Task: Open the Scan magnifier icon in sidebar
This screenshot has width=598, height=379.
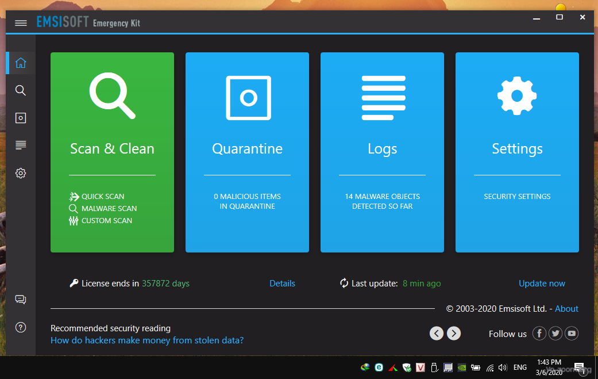Action: 21,90
